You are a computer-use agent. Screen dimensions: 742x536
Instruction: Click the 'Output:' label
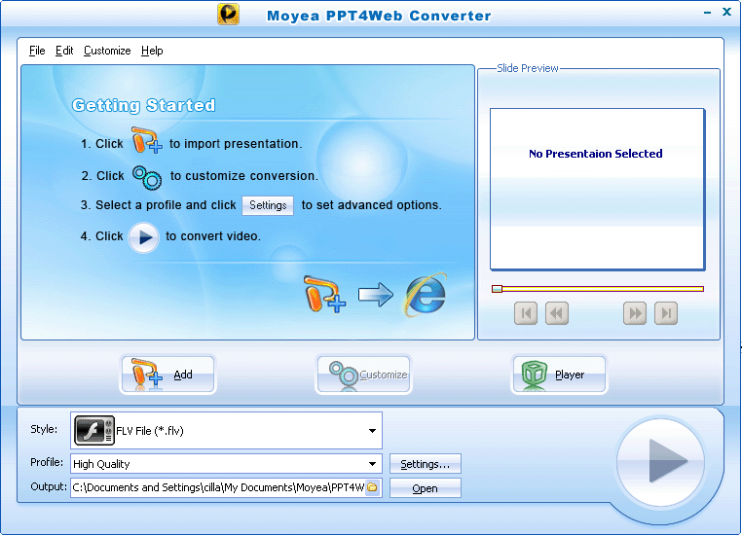coord(49,486)
